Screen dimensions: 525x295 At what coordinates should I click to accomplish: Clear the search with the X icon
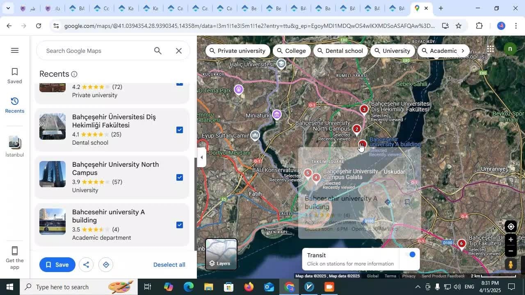179,51
